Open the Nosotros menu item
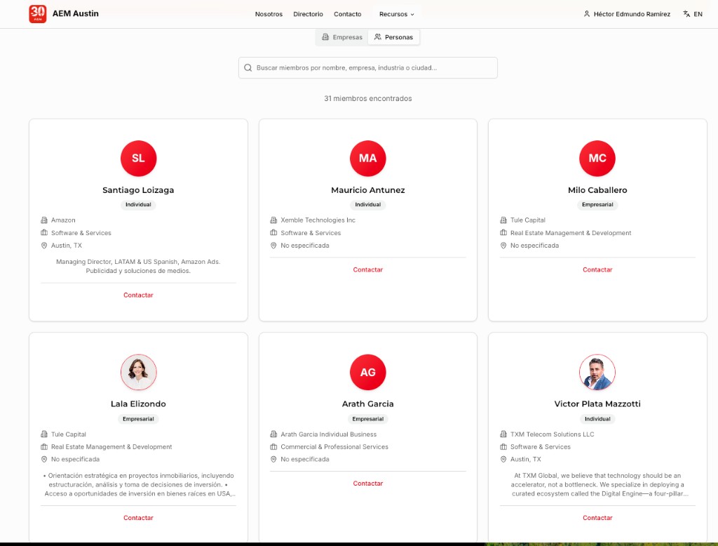 tap(269, 14)
